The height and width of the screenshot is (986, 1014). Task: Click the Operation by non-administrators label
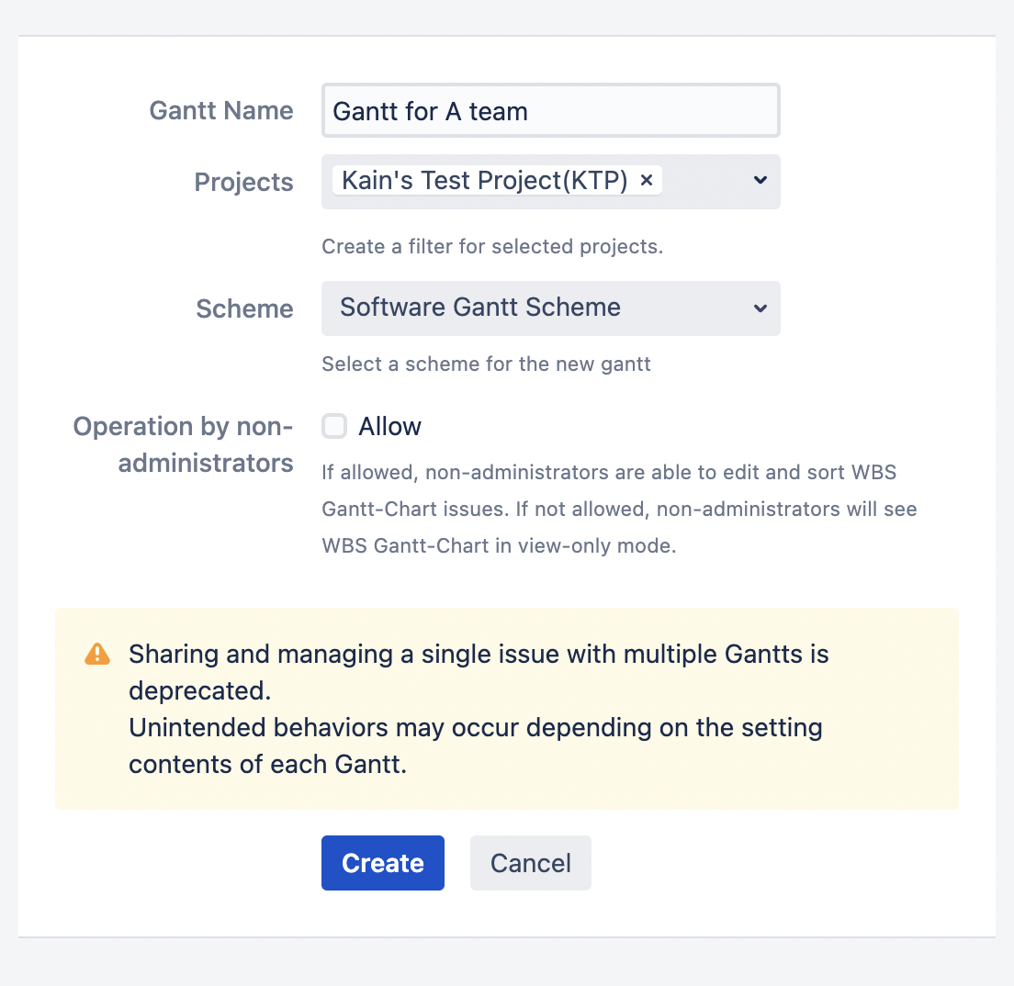(183, 444)
